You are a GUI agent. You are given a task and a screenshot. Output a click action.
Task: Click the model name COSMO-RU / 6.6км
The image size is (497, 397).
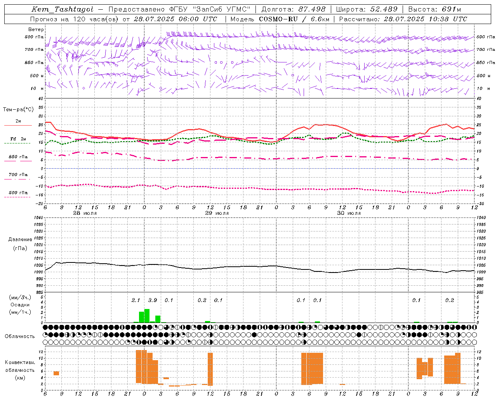point(294,19)
